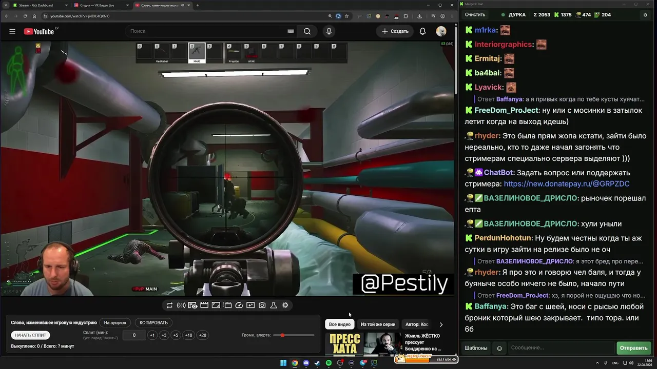Take a screenshot with the camera icon

pos(262,305)
